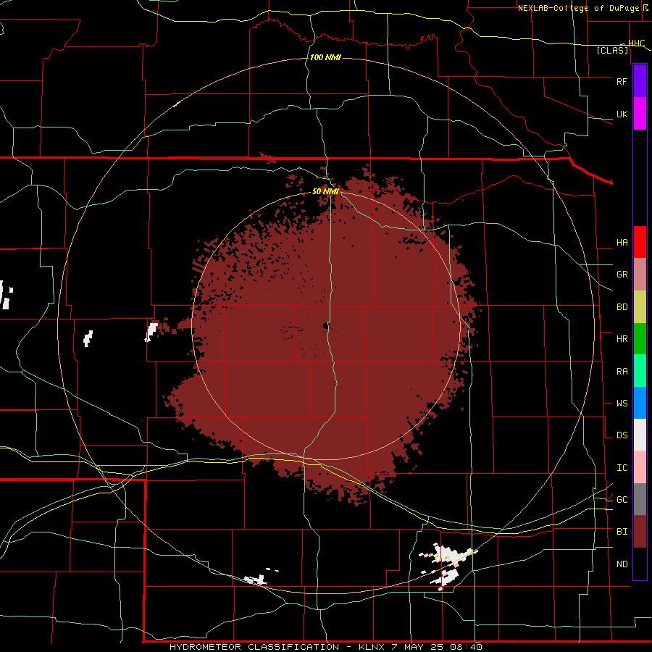Select the HA legend label
Image resolution: width=652 pixels, height=652 pixels.
[x=622, y=243]
